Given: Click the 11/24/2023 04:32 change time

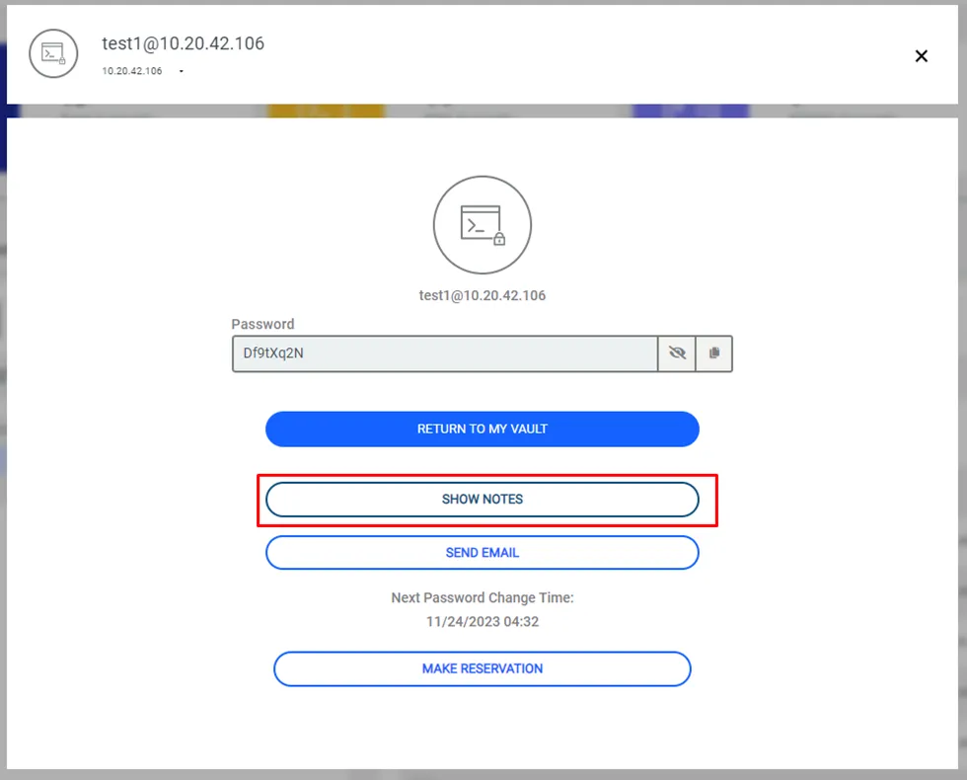Looking at the screenshot, I should coord(483,621).
